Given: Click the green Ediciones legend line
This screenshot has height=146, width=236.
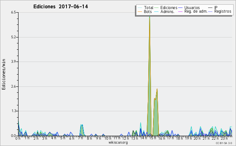Looking at the screenshot, I should [x=157, y=8].
